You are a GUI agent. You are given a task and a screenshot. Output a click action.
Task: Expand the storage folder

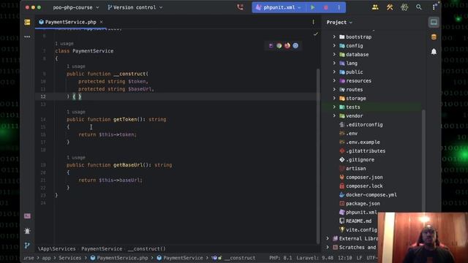pyautogui.click(x=334, y=98)
